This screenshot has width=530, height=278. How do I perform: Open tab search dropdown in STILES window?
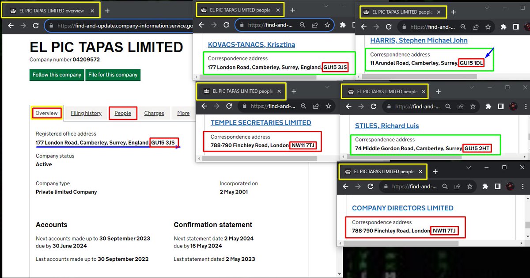click(x=472, y=88)
